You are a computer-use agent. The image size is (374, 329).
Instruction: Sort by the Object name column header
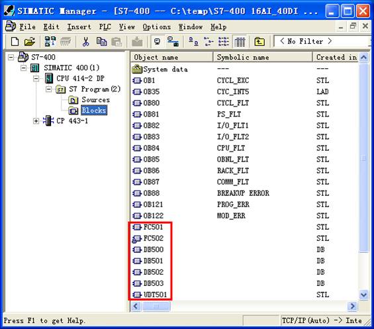click(x=171, y=57)
